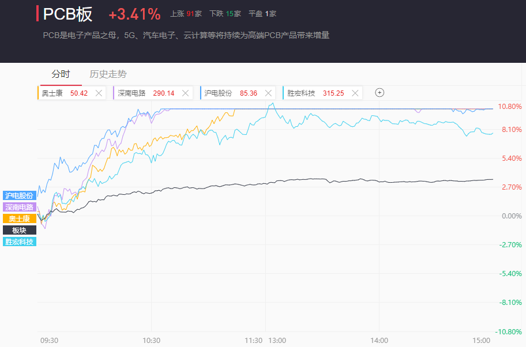Toggle the 深南电路 legend label
This screenshot has height=347, width=526.
pyautogui.click(x=20, y=207)
